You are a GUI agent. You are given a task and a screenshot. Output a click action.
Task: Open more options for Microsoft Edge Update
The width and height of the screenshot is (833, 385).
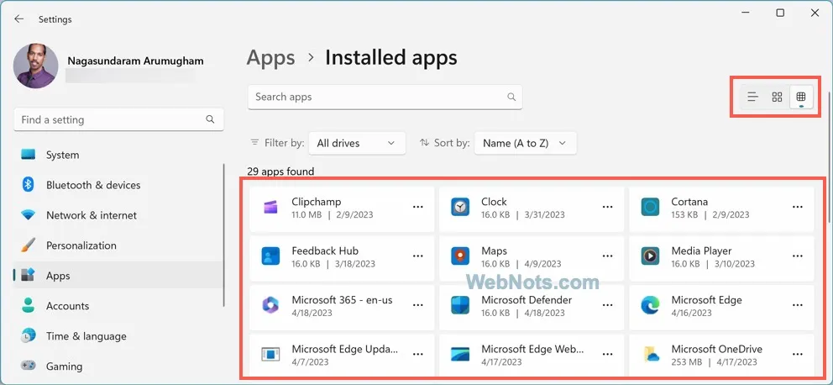click(x=418, y=354)
